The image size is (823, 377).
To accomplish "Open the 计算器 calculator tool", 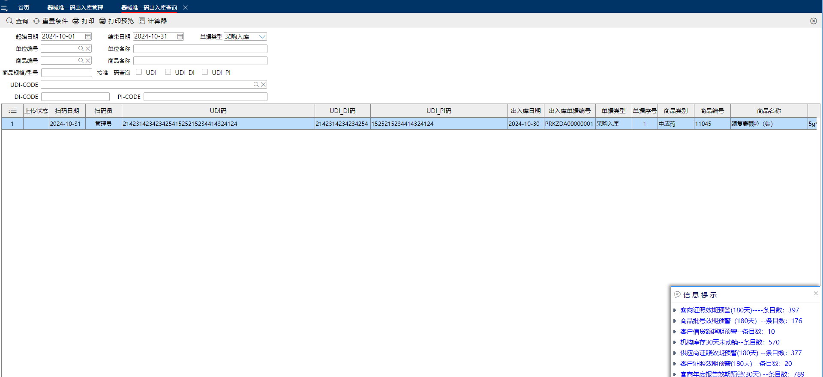I will click(x=153, y=21).
